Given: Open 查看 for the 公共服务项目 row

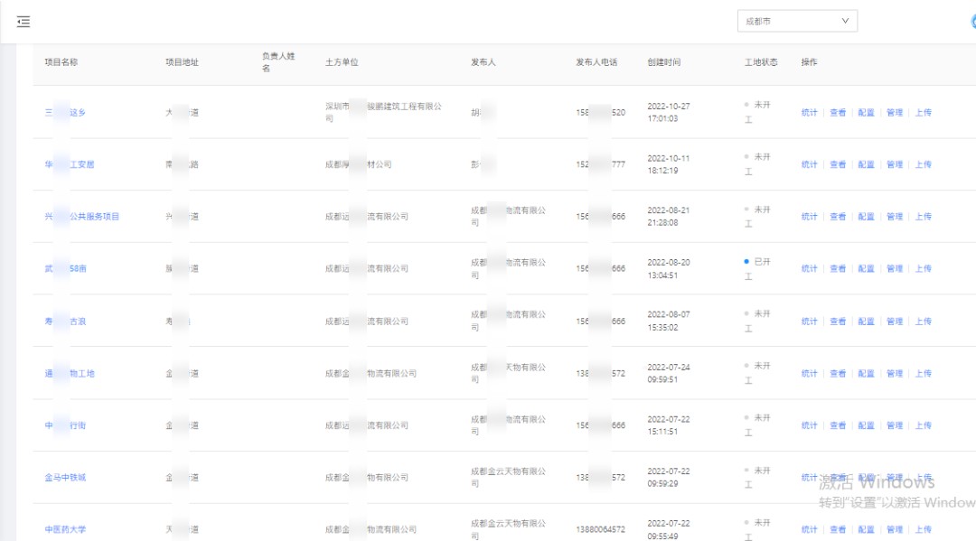Looking at the screenshot, I should coord(837,217).
